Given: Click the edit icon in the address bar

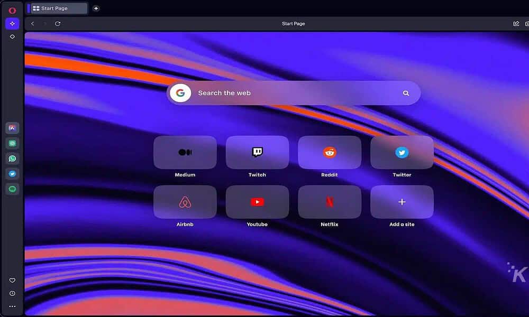Looking at the screenshot, I should 516,23.
